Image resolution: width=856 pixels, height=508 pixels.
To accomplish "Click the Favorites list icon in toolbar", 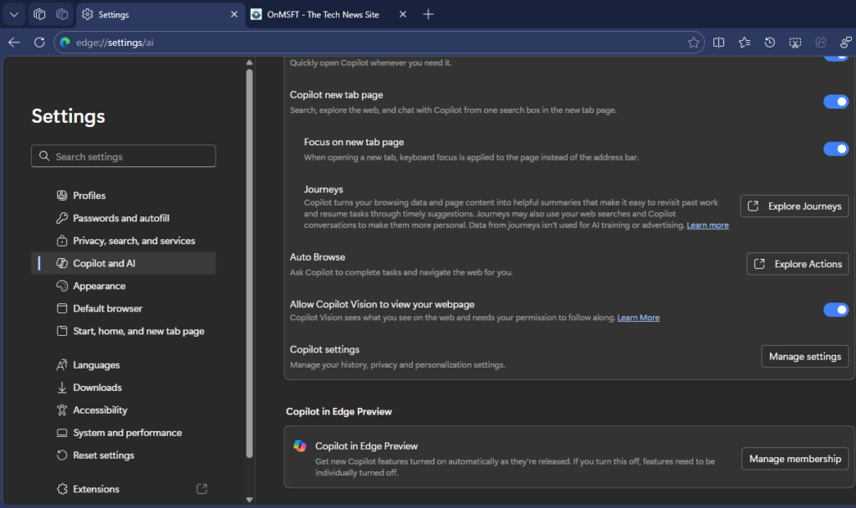I will pyautogui.click(x=744, y=43).
